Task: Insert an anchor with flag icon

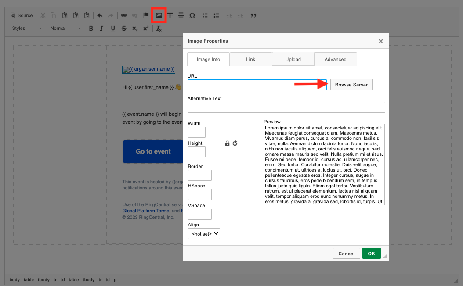Action: tap(146, 15)
